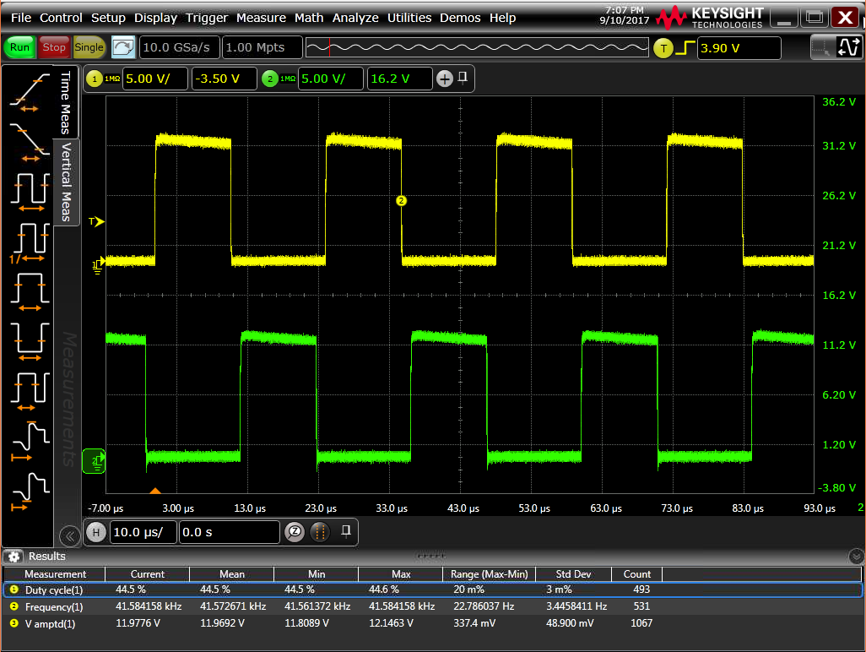The height and width of the screenshot is (652, 866).
Task: Select the Duty cycle(1) measurement row
Action: point(432,590)
